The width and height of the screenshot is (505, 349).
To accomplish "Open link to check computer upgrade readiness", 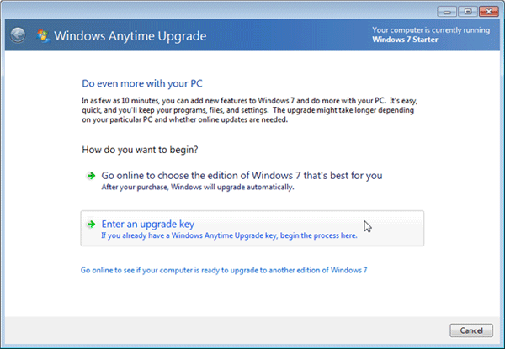I will (224, 270).
